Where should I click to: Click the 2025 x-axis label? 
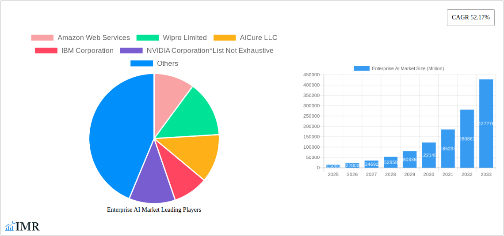pos(333,174)
